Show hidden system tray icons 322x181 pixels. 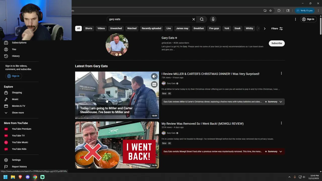click(289, 177)
